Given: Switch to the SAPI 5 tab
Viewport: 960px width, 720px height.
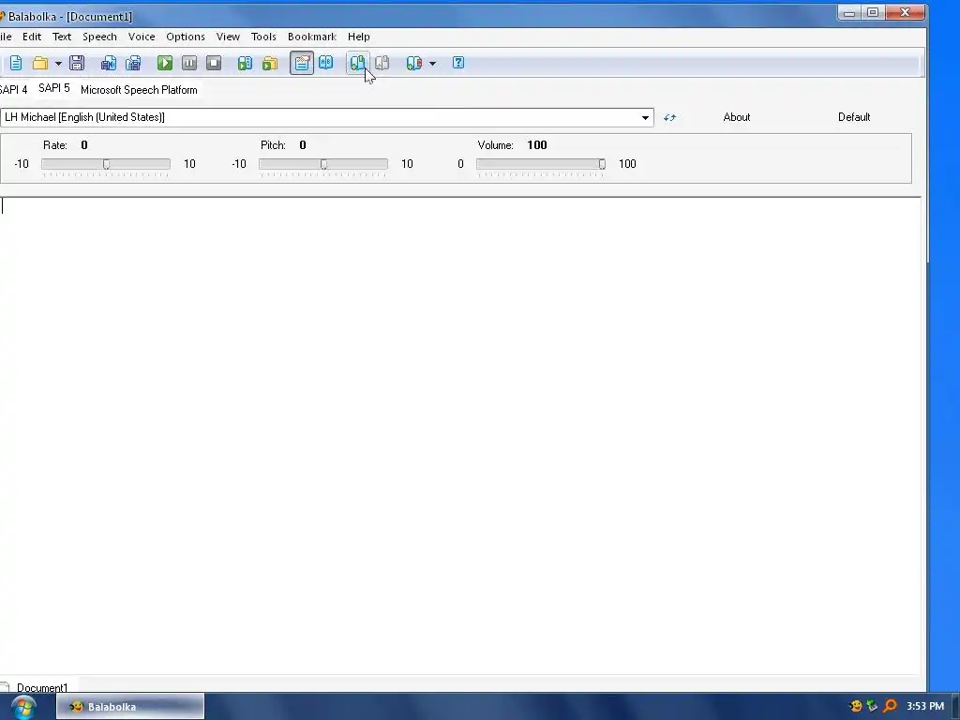Looking at the screenshot, I should (x=54, y=89).
